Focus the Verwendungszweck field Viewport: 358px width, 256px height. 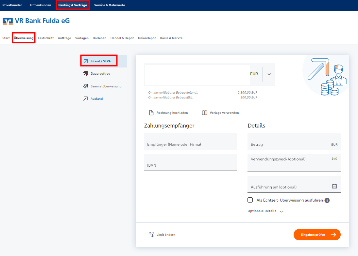tap(294, 163)
